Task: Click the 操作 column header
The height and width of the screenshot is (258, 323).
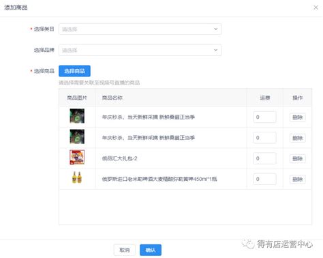Action: click(x=298, y=98)
